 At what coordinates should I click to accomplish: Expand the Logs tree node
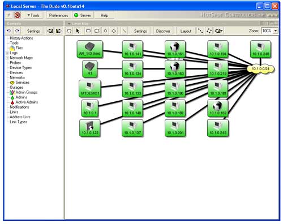click(x=7, y=53)
